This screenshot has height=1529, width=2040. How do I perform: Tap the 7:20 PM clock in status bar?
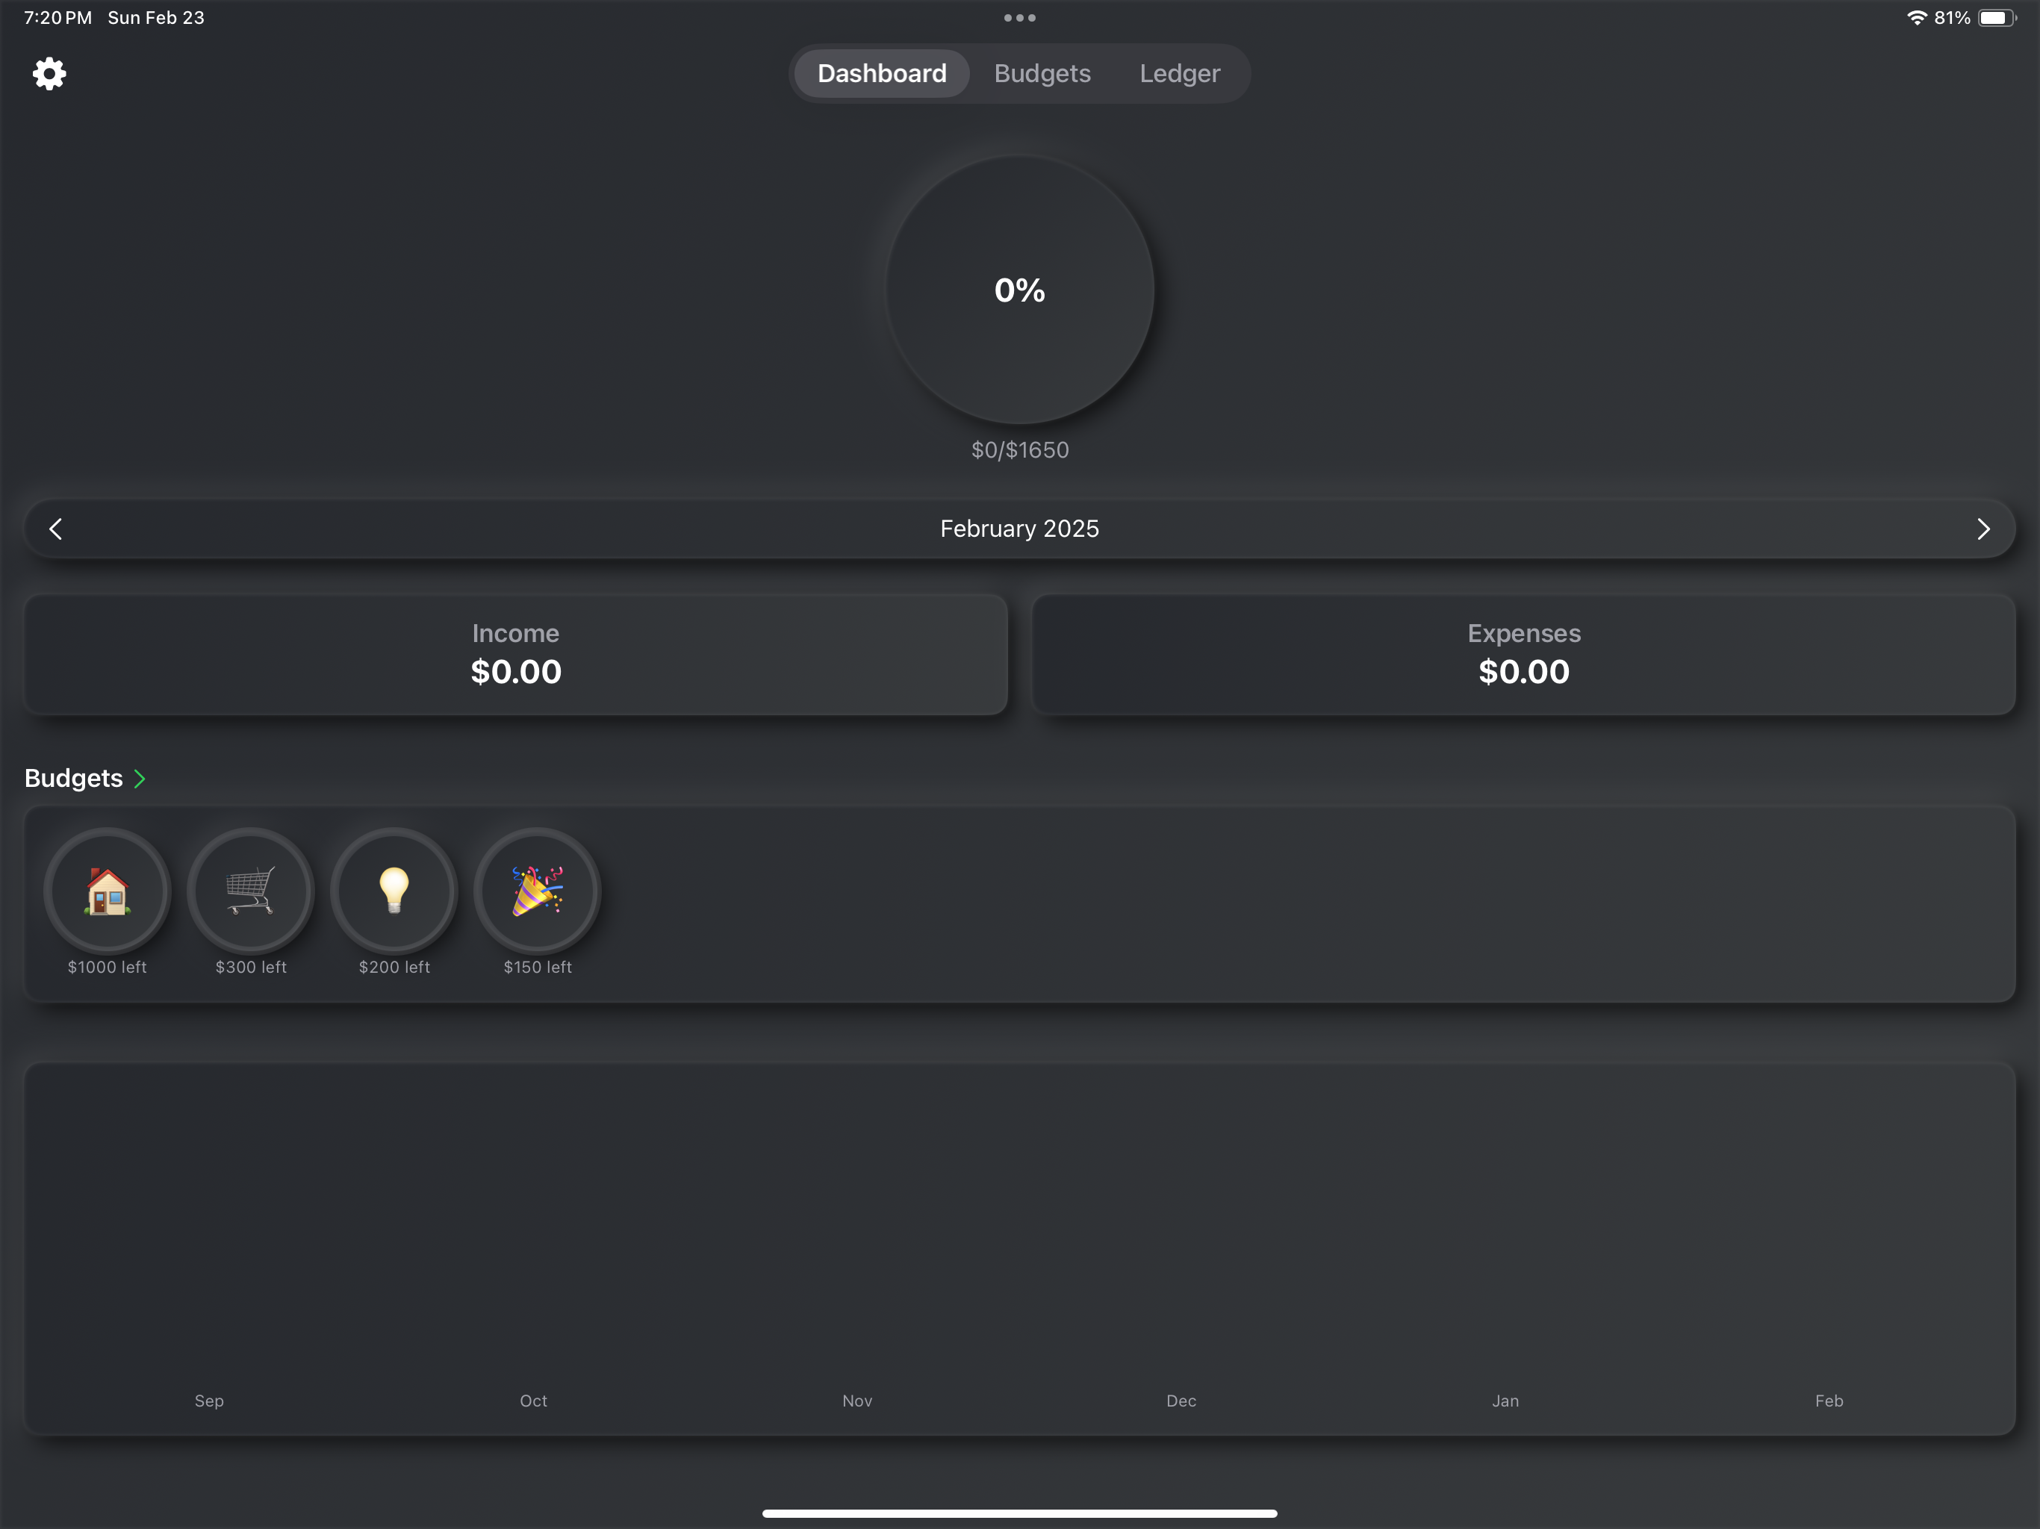[x=58, y=17]
